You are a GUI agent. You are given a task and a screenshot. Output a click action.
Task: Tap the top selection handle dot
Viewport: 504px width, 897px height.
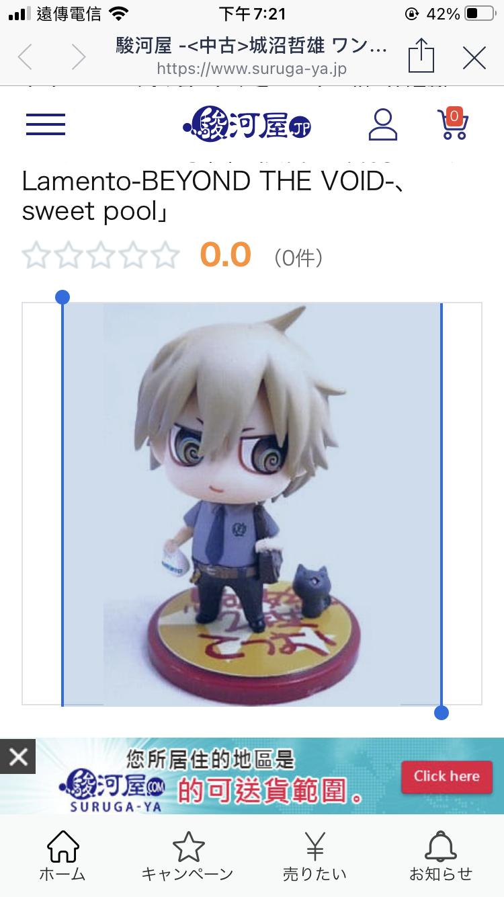(62, 297)
